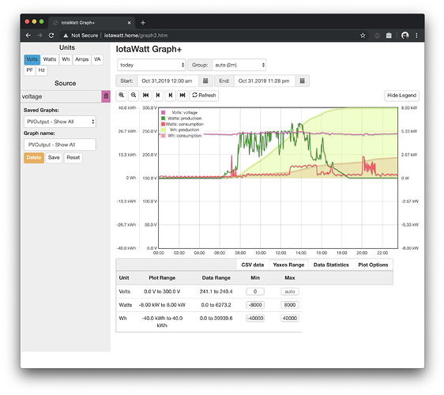The width and height of the screenshot is (444, 395).
Task: Jump to the earliest period with fast-backward icon
Action: [x=146, y=95]
